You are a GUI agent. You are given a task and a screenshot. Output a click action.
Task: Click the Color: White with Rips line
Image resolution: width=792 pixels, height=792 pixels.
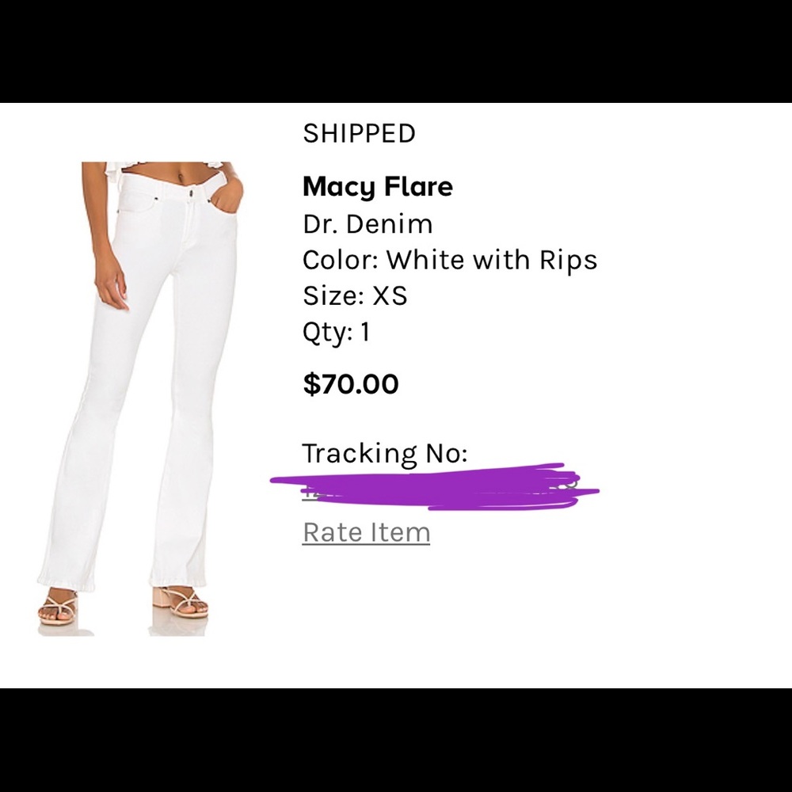point(450,260)
